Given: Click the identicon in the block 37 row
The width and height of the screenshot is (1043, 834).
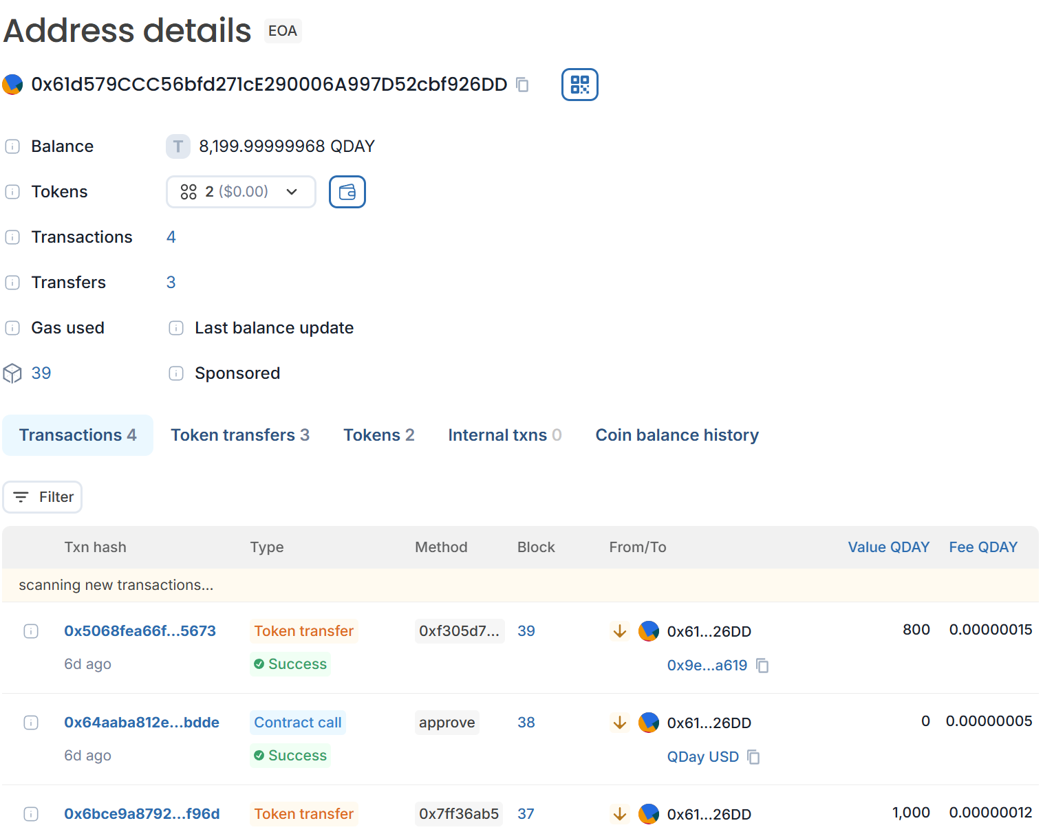Looking at the screenshot, I should (x=649, y=814).
